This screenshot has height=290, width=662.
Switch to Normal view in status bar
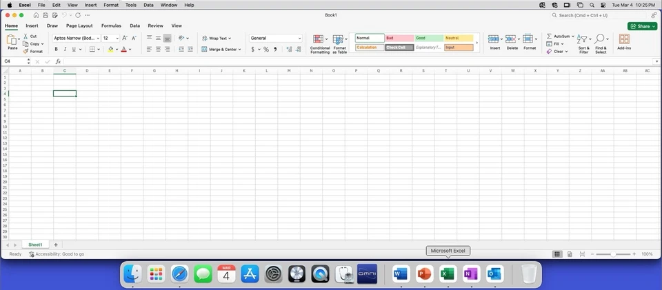557,254
